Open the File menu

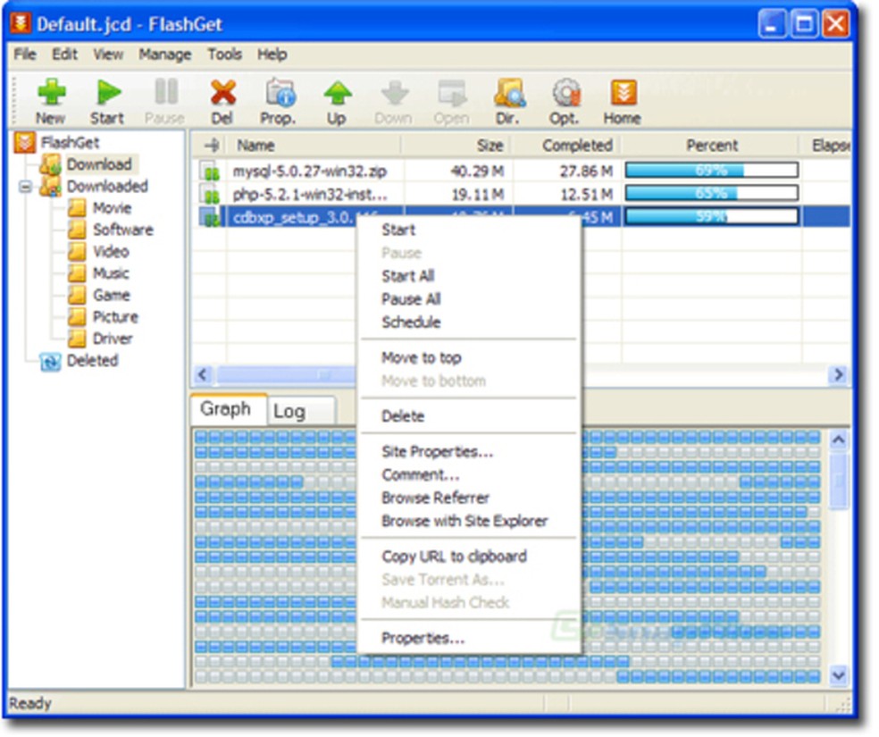[25, 54]
